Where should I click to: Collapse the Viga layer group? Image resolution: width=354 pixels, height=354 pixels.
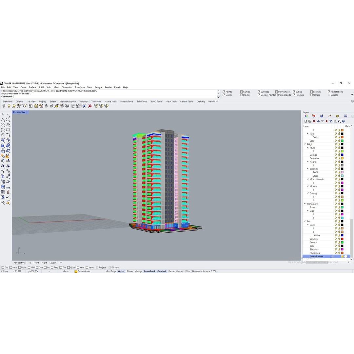(x=307, y=211)
